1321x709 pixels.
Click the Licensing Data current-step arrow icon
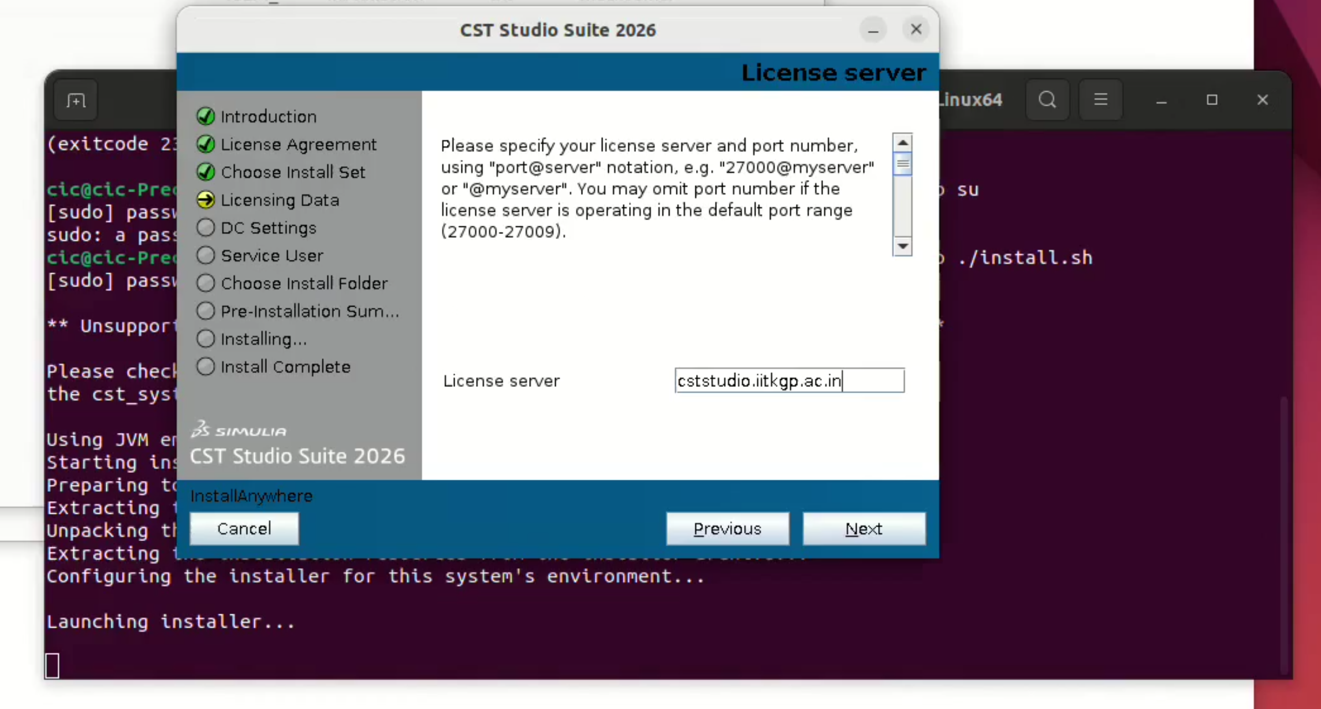(x=206, y=200)
